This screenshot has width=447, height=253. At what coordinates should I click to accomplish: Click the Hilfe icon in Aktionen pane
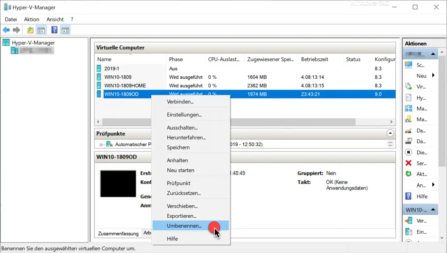point(409,196)
